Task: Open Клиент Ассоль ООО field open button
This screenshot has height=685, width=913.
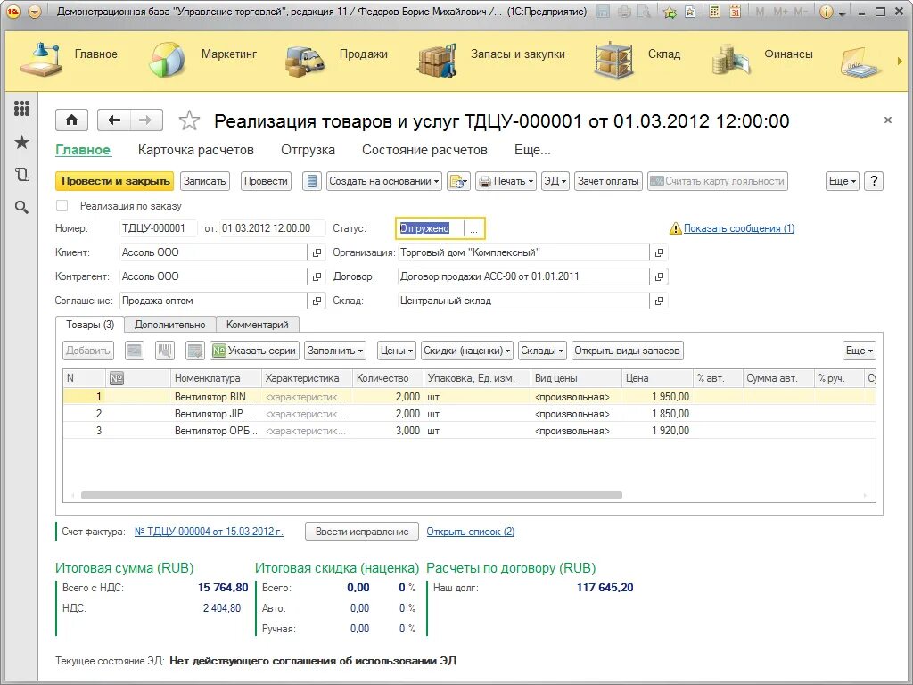Action: click(317, 252)
